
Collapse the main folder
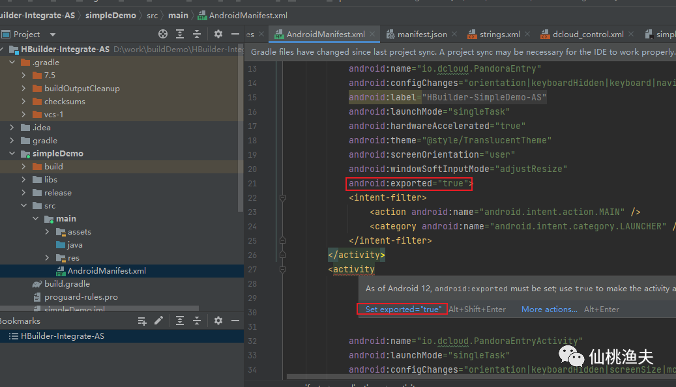pyautogui.click(x=35, y=219)
